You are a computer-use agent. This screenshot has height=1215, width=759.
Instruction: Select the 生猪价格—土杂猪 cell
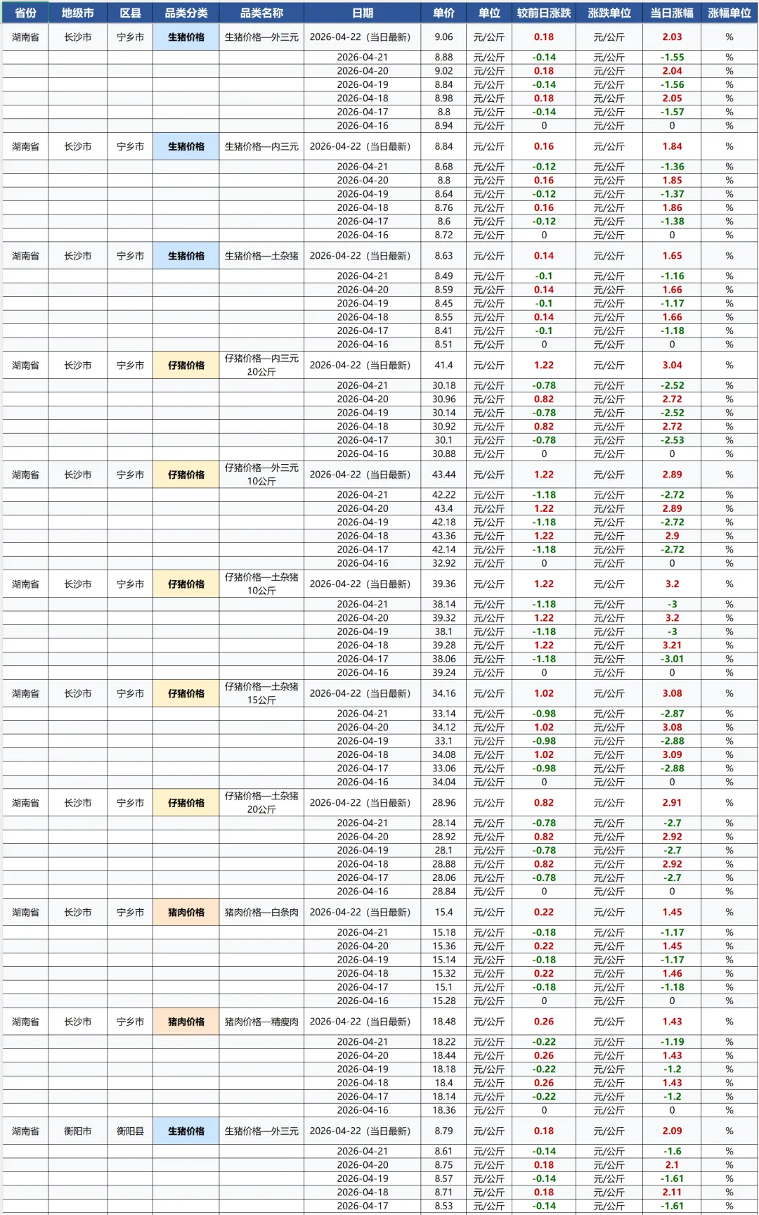(261, 256)
